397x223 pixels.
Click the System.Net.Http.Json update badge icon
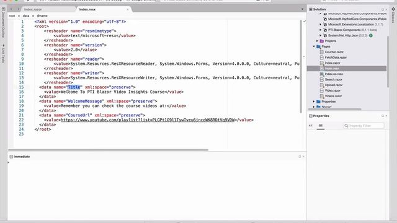[x=371, y=35]
